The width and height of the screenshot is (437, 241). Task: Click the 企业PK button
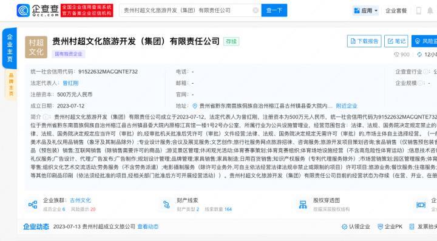[390, 227]
